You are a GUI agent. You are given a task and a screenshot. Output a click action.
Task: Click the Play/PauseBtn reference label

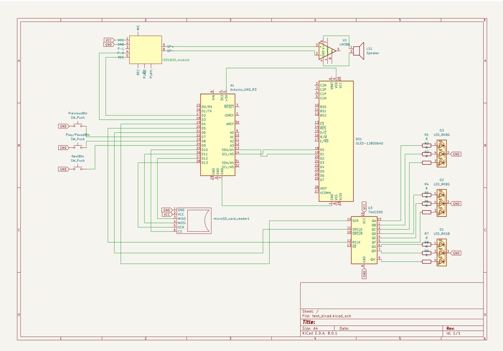coord(78,135)
